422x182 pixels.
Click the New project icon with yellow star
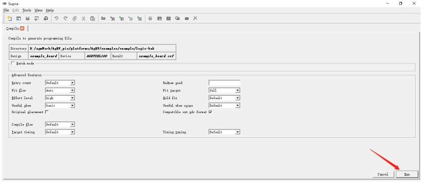coord(9,18)
